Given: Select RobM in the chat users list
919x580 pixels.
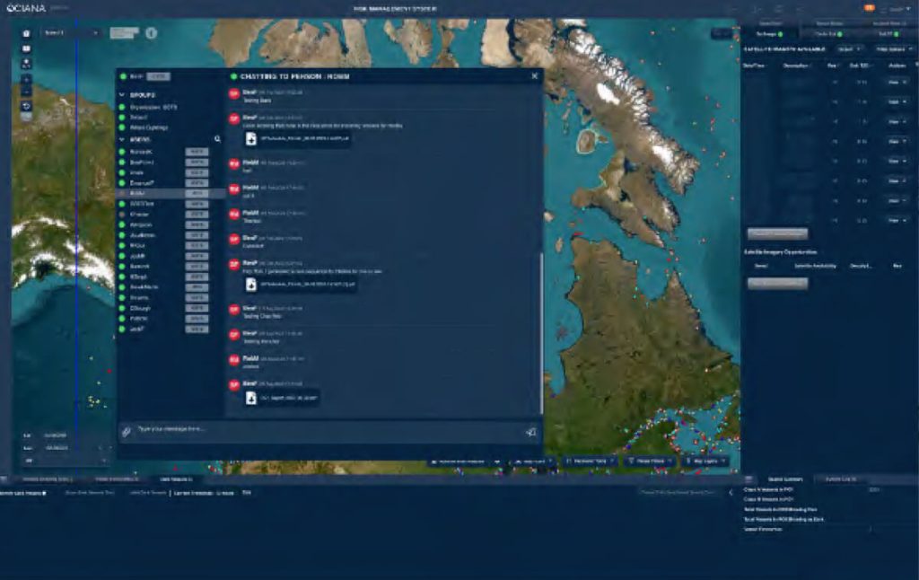Looking at the screenshot, I should click(137, 193).
